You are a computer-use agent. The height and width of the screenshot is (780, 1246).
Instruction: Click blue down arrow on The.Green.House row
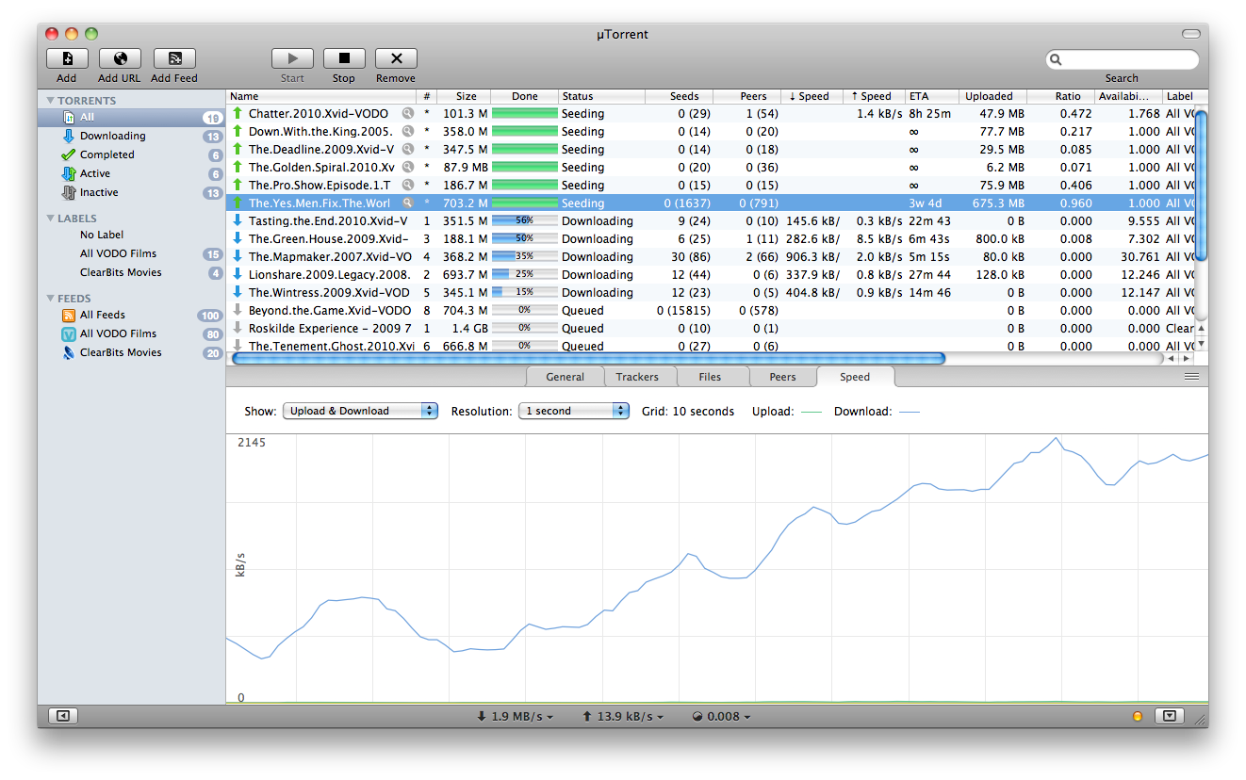point(238,239)
